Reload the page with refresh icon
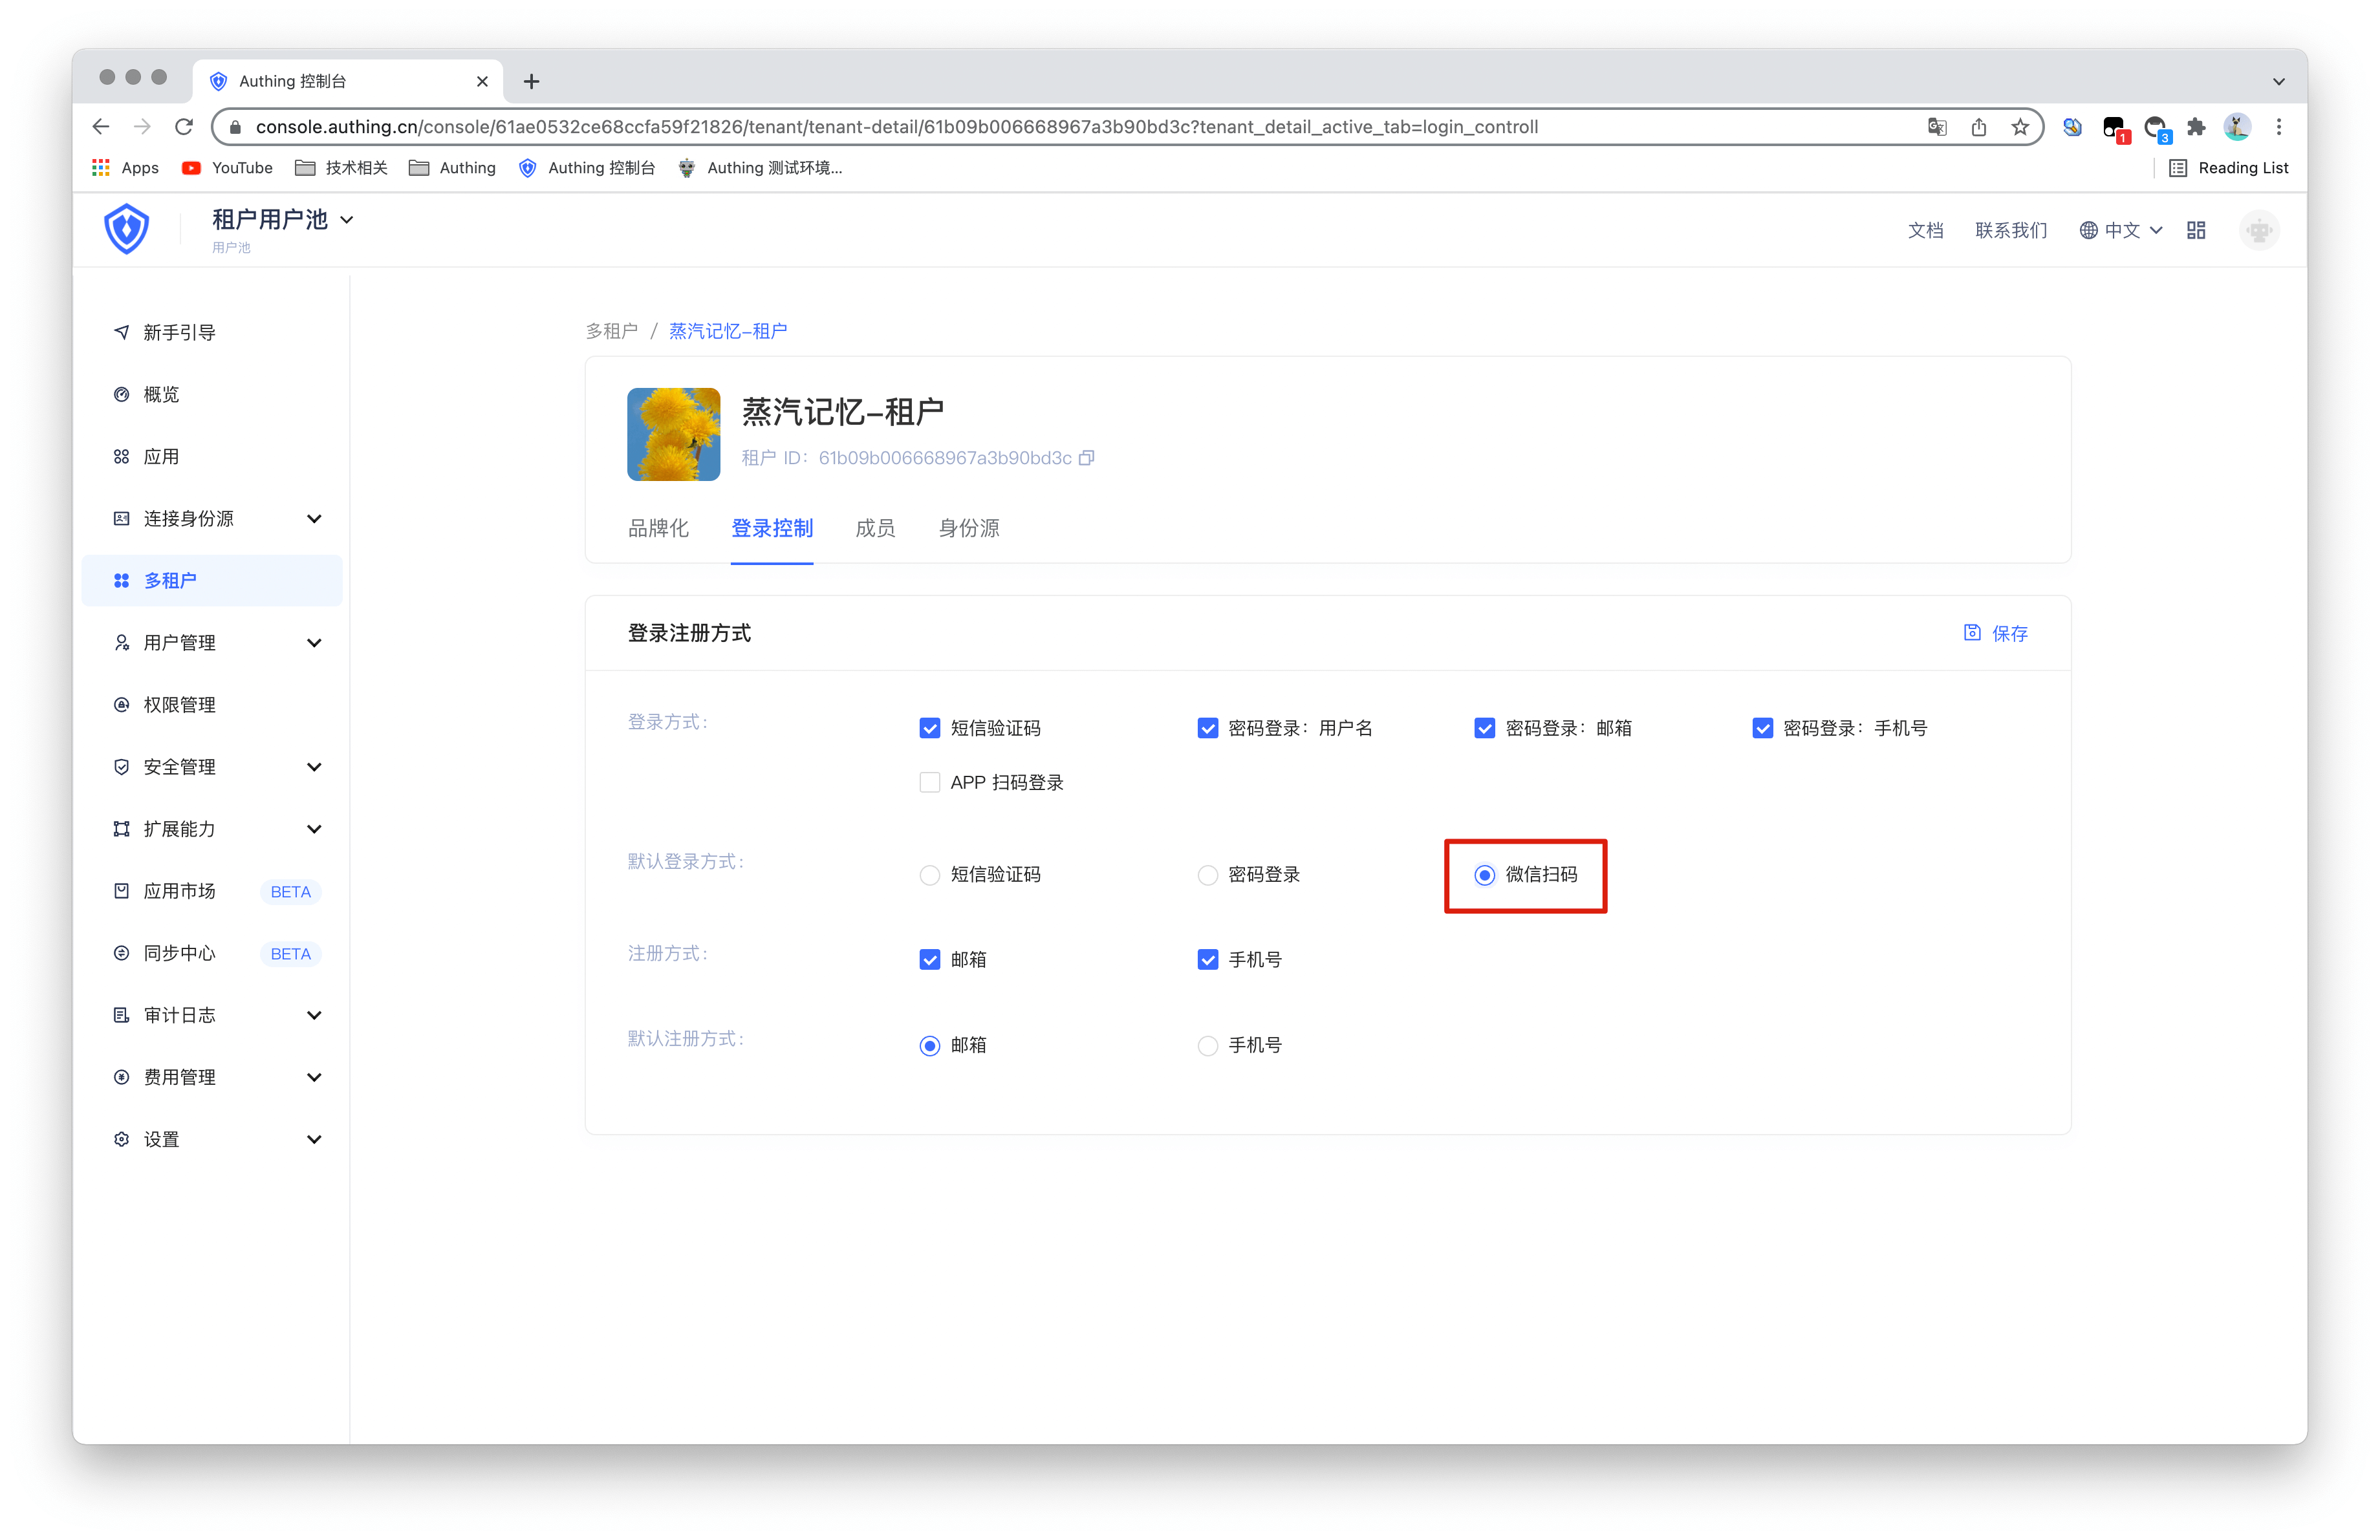2380x1540 pixels. (184, 127)
